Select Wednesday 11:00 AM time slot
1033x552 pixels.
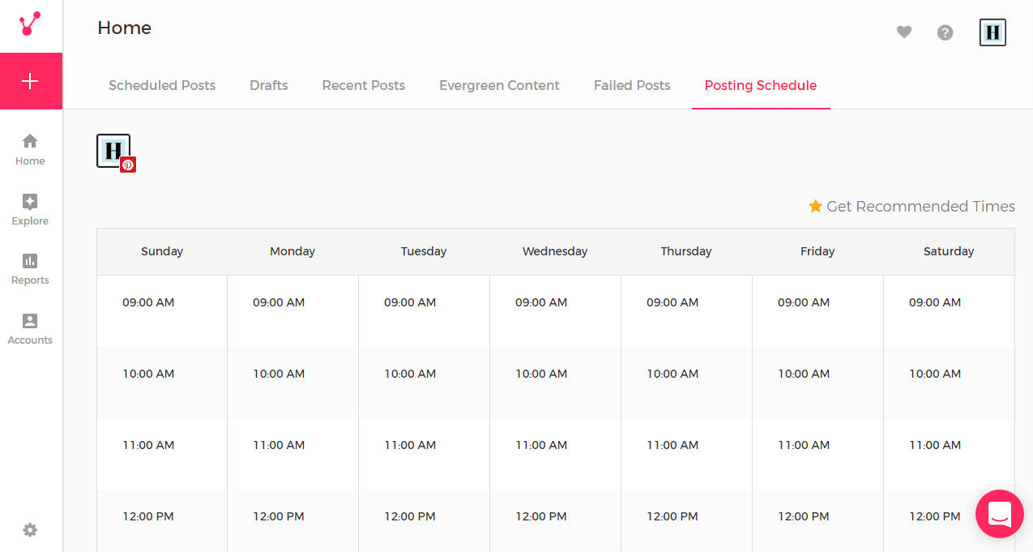541,445
